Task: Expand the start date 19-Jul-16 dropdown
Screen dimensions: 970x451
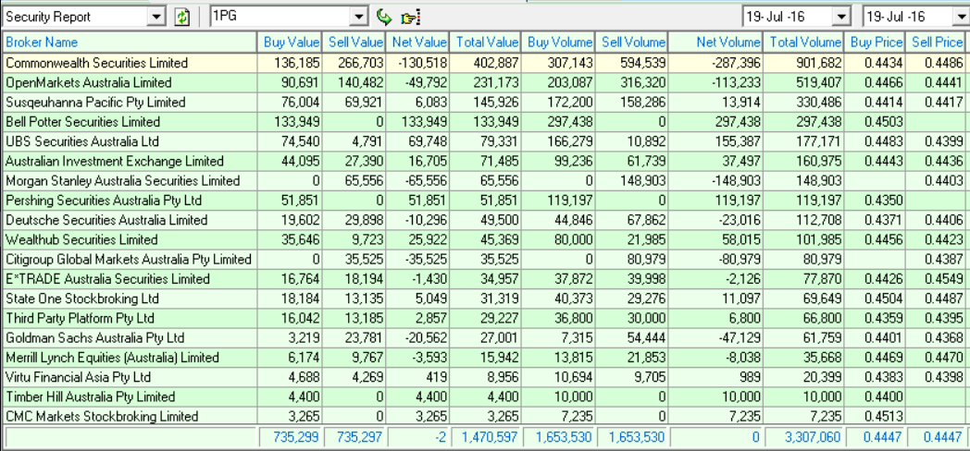Action: 841,17
